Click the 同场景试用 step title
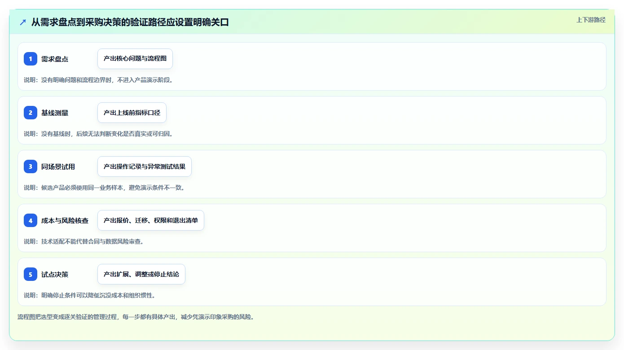The width and height of the screenshot is (624, 350). tap(58, 166)
